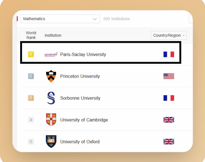Click the UK flag beside Cambridge
Image resolution: width=205 pixels, height=162 pixels.
click(169, 120)
